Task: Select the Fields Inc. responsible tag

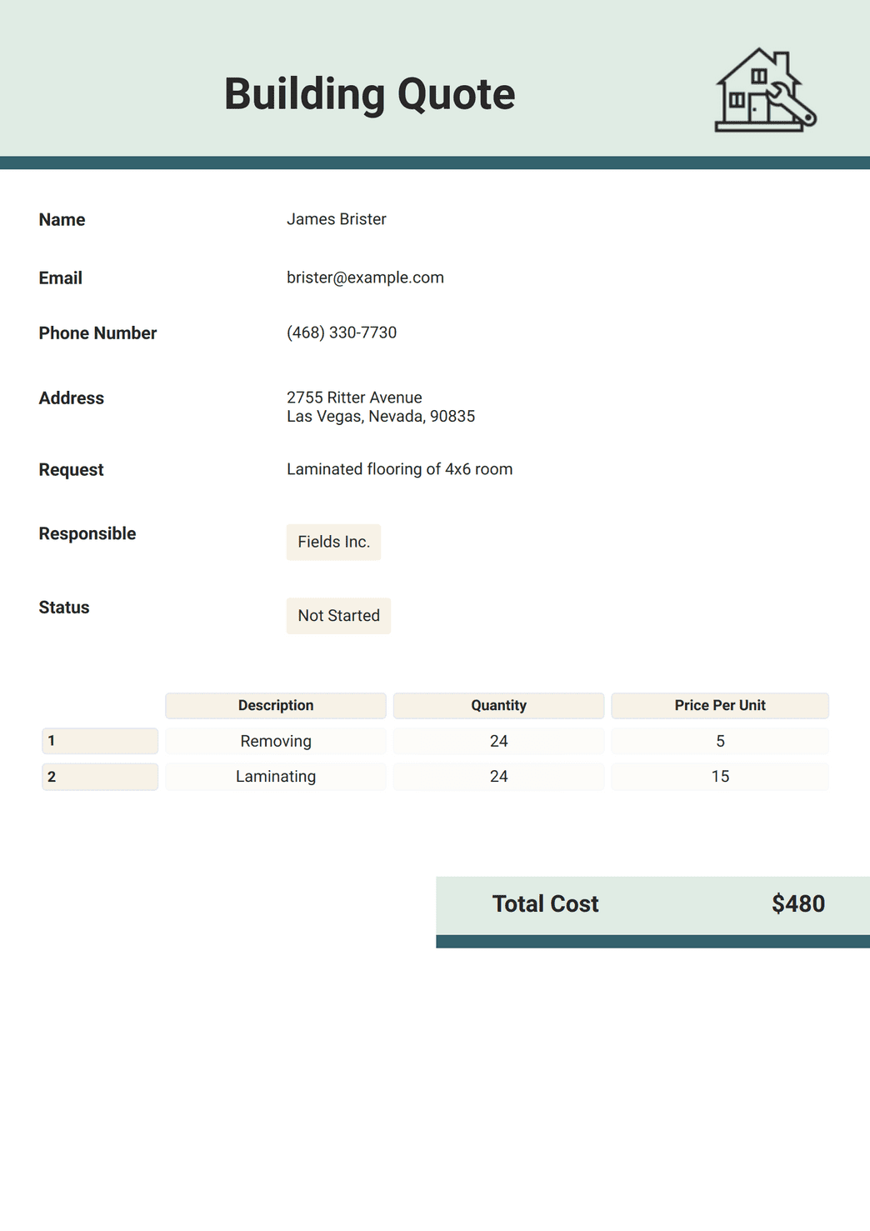Action: 333,542
